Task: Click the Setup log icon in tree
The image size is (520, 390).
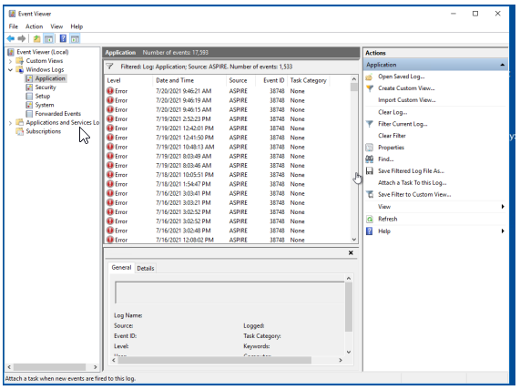Action: click(29, 97)
